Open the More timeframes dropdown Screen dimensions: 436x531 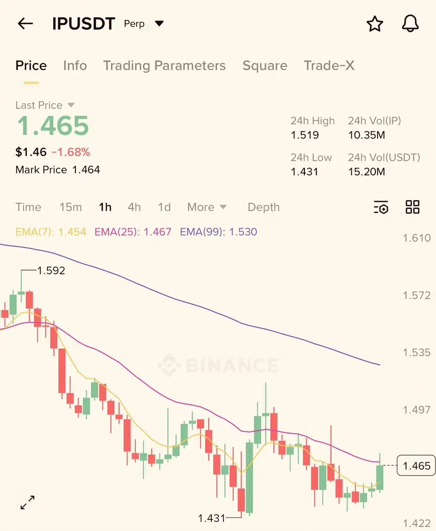207,207
